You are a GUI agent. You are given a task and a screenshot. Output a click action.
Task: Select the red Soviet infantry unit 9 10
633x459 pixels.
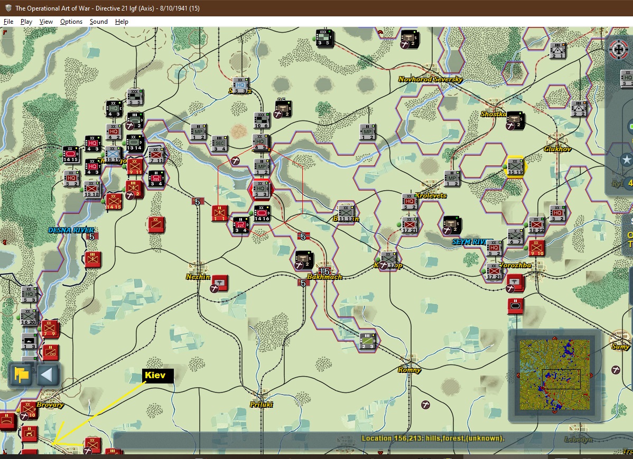coord(536,248)
